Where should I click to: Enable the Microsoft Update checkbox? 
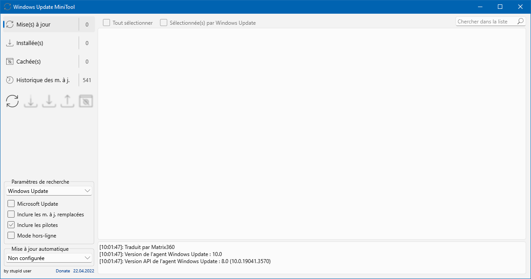tap(11, 204)
